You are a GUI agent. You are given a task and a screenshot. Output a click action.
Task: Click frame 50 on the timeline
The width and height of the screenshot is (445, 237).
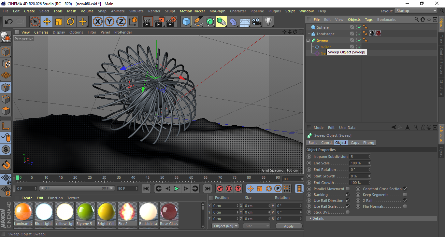click(x=162, y=178)
